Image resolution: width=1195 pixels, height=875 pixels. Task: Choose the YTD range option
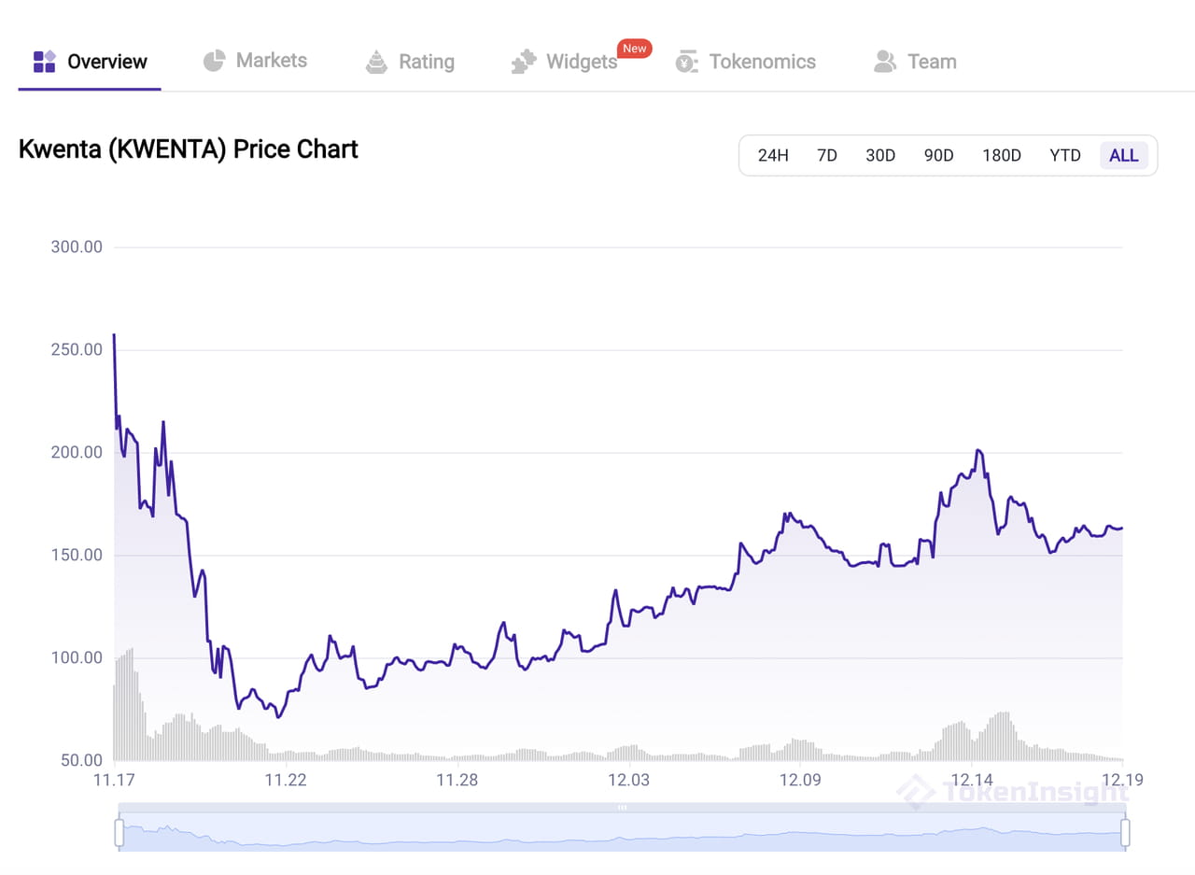click(1065, 155)
